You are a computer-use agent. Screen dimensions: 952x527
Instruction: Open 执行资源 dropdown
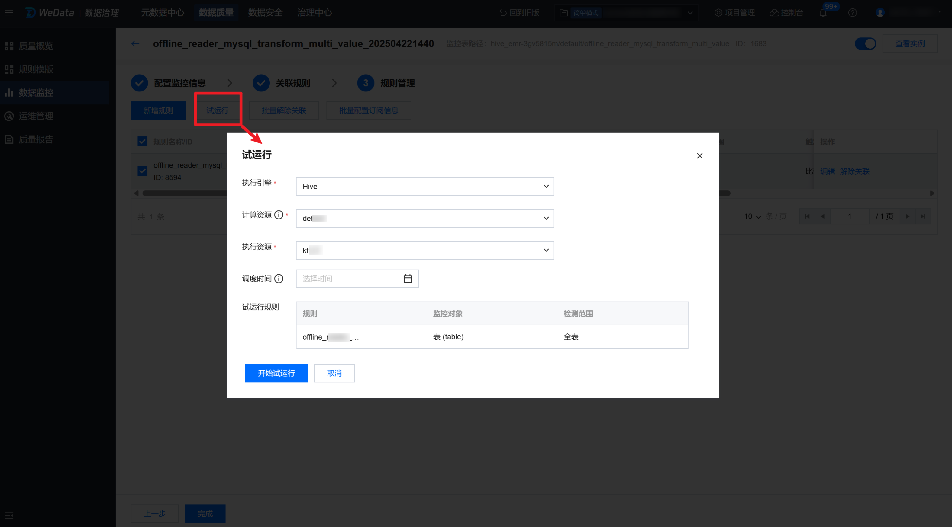tap(425, 251)
